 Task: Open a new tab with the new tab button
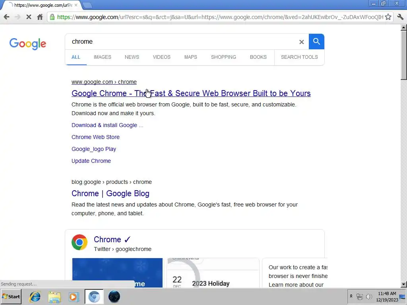coord(87,5)
